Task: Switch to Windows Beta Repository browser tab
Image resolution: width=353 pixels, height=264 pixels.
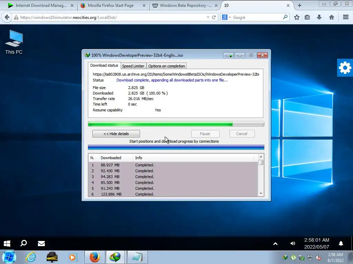Action: pyautogui.click(x=182, y=5)
